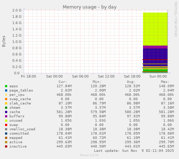The width and height of the screenshot is (179, 159).
Task: Click the red inactive line in the graph
Action: (x=155, y=60)
